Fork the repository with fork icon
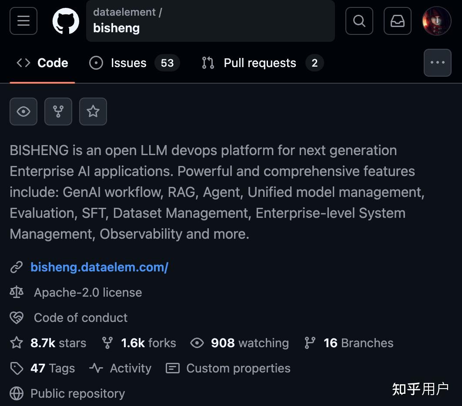Screen dimensions: 462x406 58,112
